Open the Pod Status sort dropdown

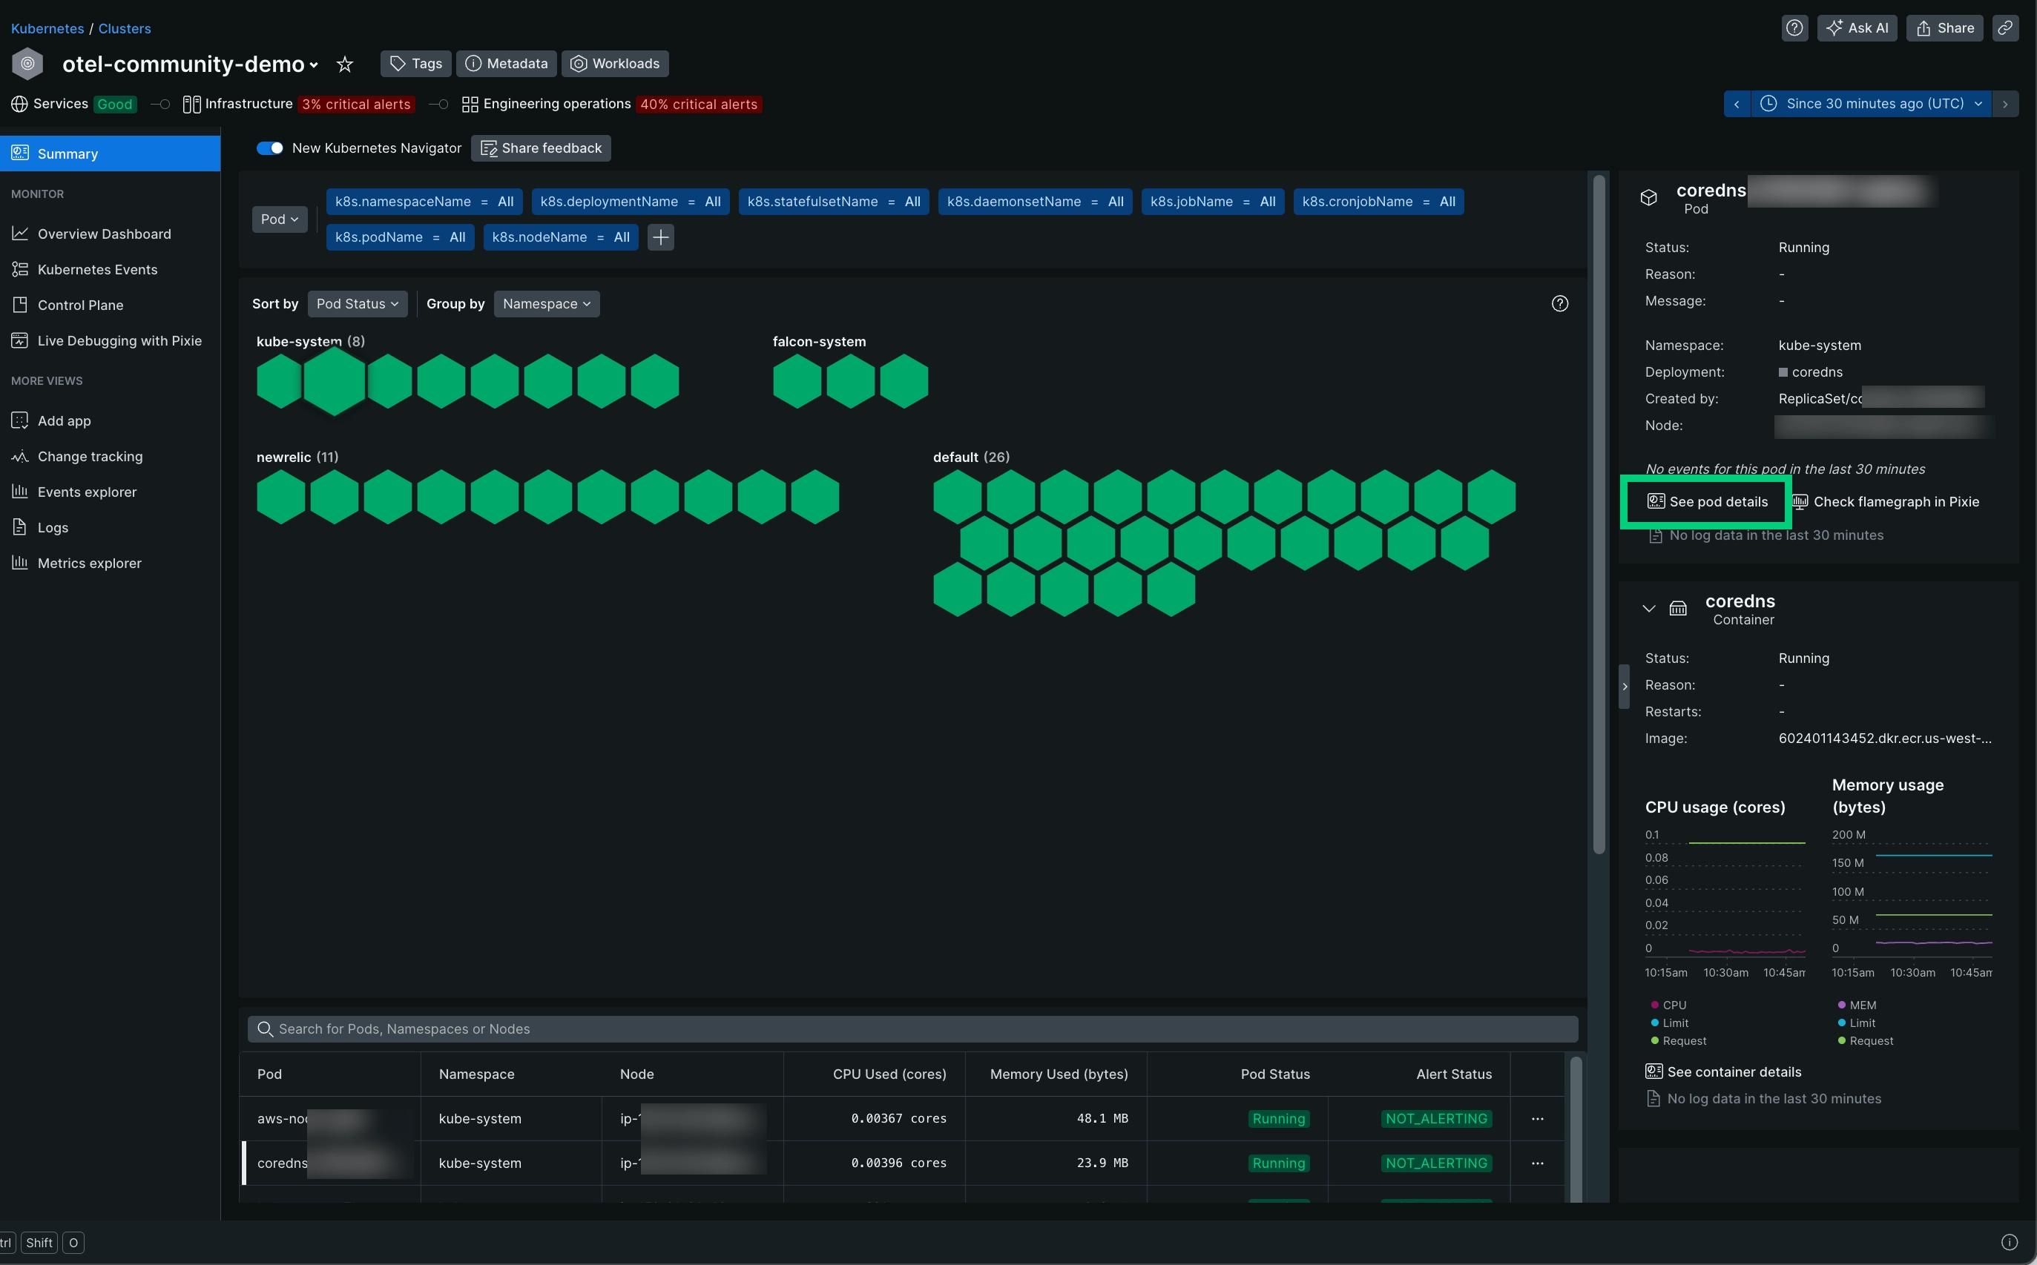(358, 304)
